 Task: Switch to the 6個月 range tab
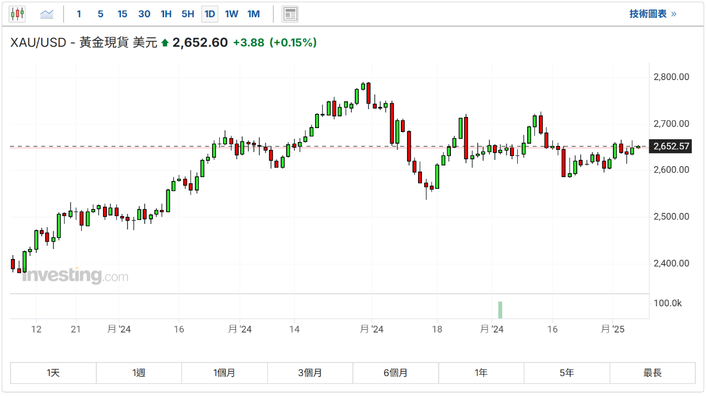coord(396,373)
